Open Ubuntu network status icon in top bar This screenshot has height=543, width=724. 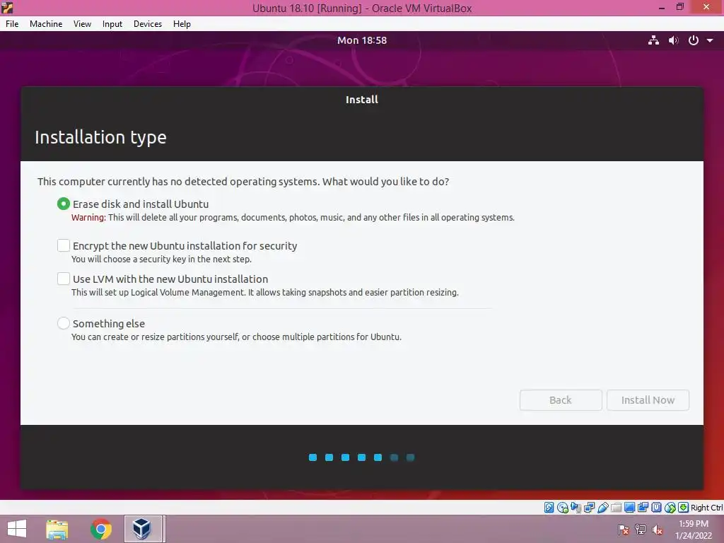pyautogui.click(x=653, y=40)
